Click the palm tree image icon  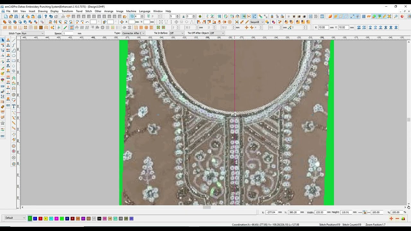click(x=379, y=16)
